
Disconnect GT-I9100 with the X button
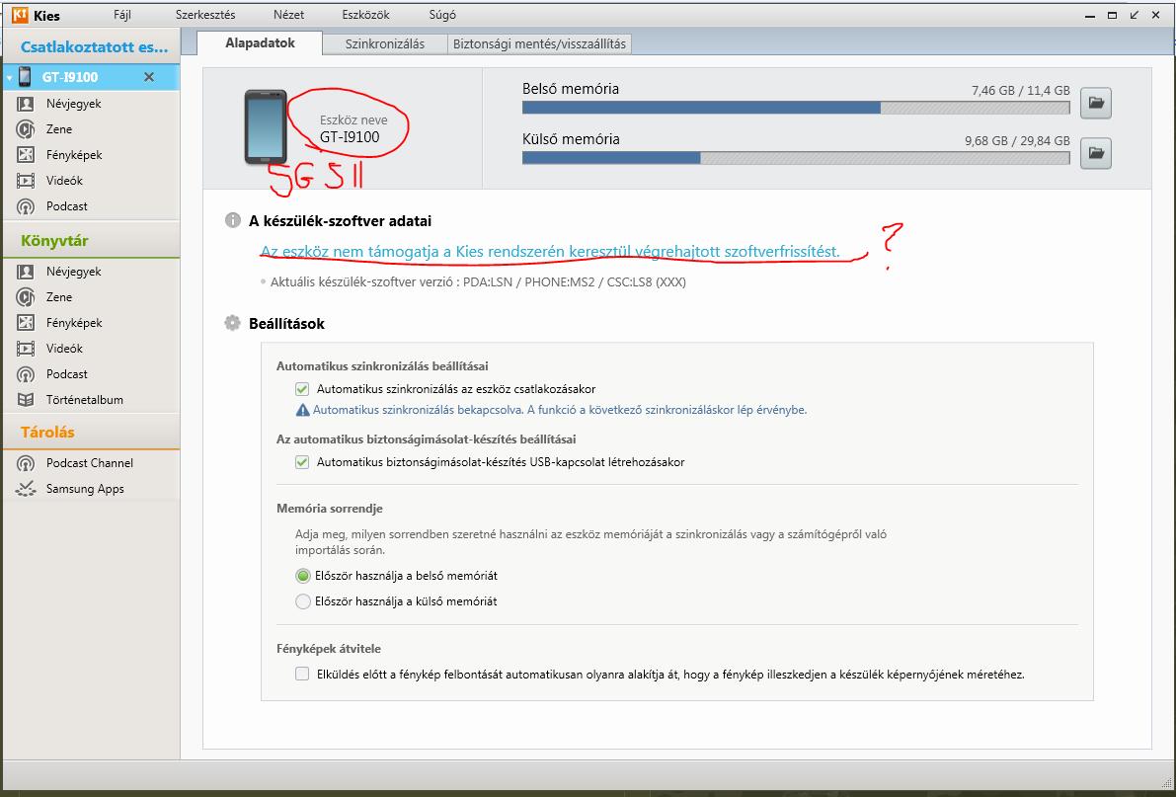148,77
